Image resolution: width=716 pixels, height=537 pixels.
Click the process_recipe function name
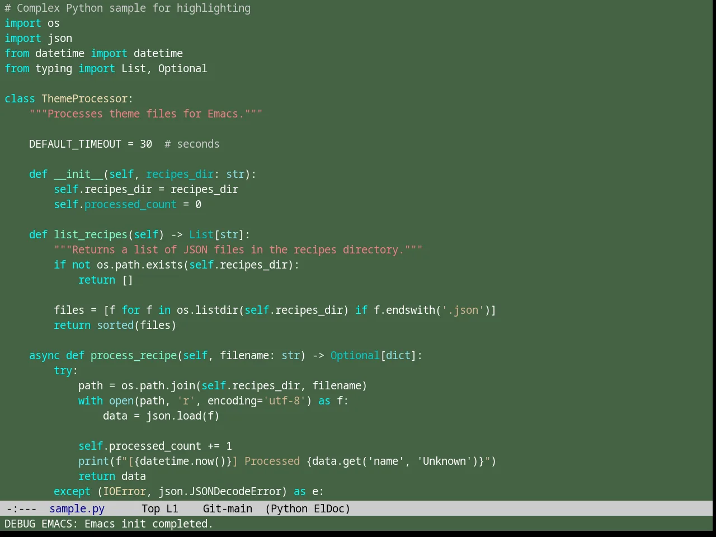(134, 355)
